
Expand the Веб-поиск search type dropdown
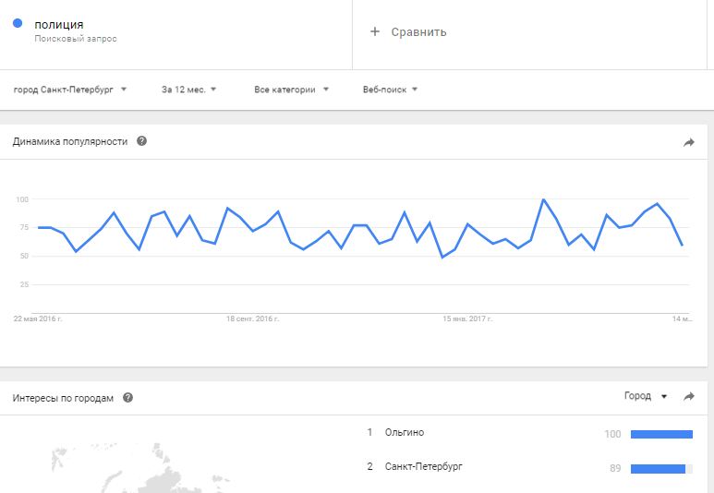click(390, 90)
